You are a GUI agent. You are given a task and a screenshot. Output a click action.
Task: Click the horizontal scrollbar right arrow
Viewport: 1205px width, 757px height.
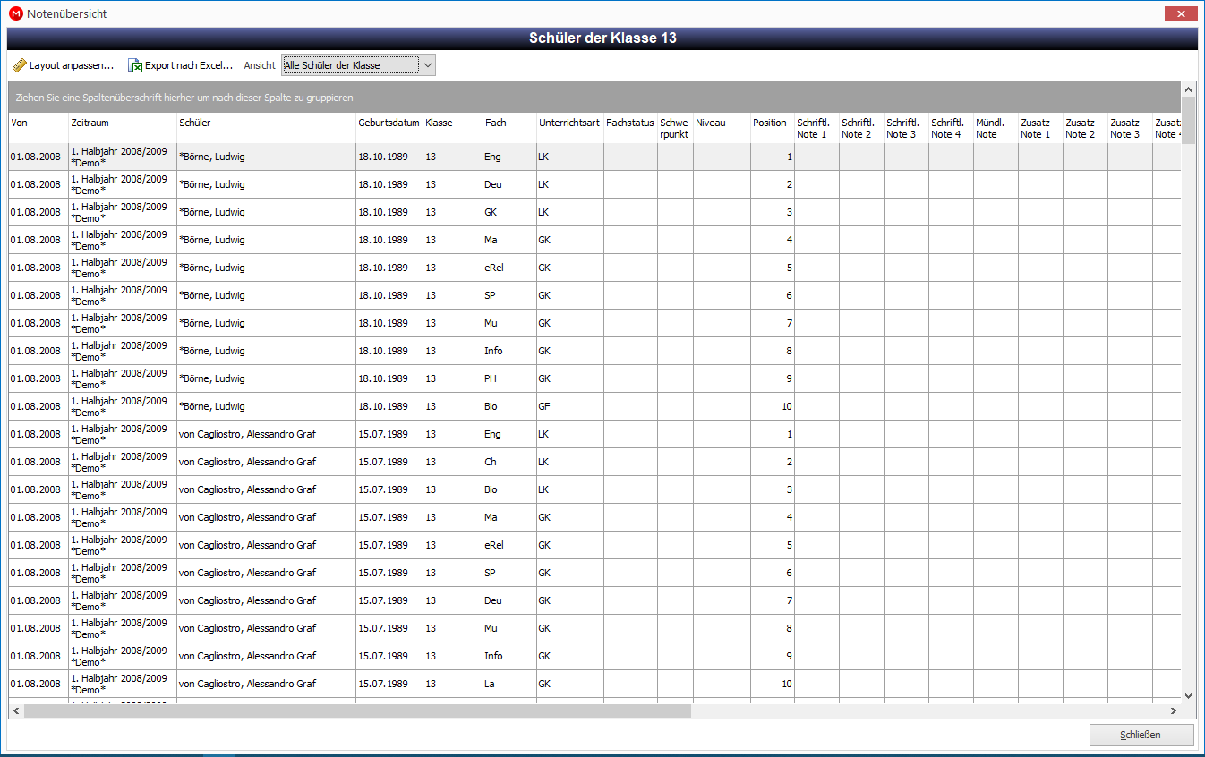pos(1174,710)
